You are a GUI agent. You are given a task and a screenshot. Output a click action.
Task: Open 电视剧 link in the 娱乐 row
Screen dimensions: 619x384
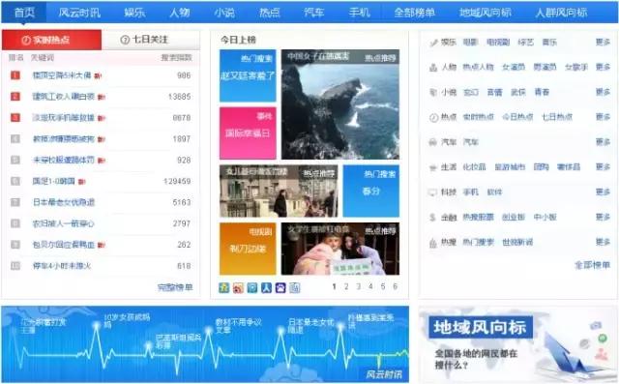click(x=498, y=42)
